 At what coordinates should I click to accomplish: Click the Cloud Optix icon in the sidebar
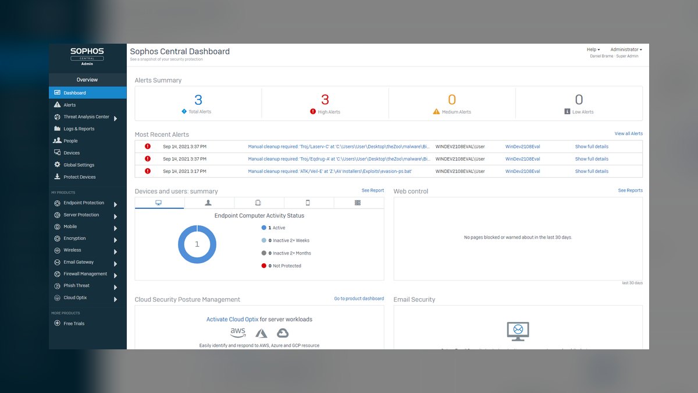[57, 298]
